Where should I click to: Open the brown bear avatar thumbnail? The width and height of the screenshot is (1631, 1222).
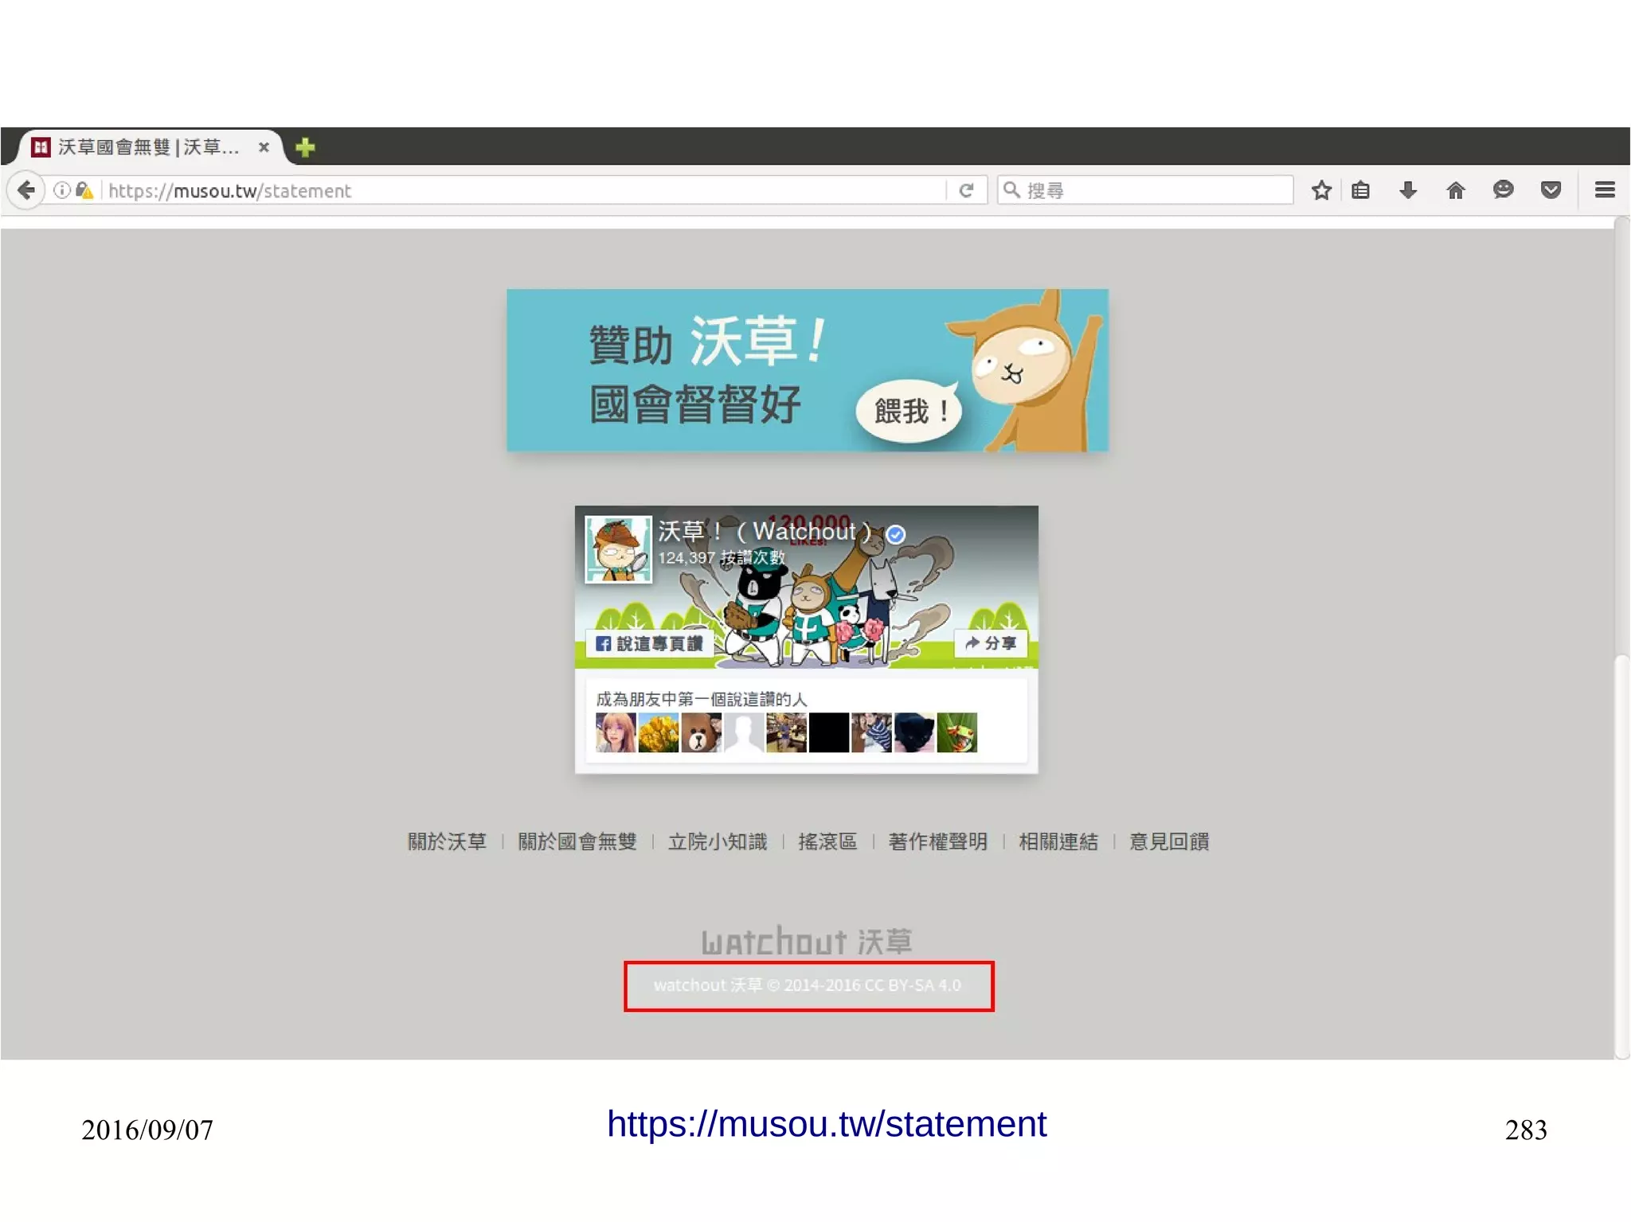(x=701, y=732)
